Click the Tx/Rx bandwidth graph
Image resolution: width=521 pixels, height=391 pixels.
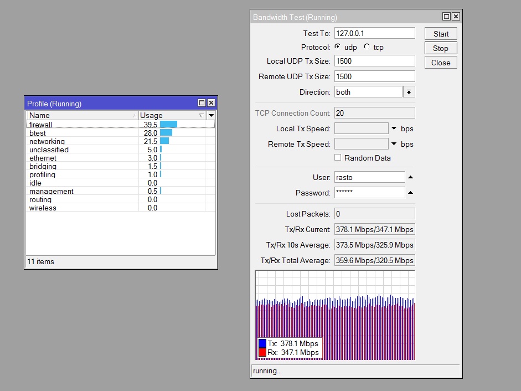click(336, 315)
